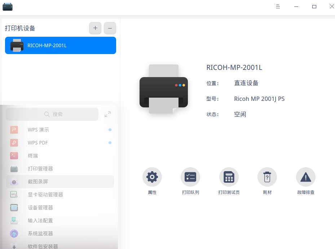Image resolution: width=335 pixels, height=249 pixels.
Task: Launch WPS 演示 from launcher
Action: [x=60, y=130]
